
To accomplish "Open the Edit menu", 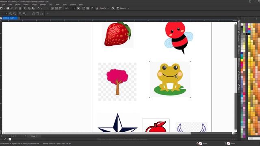I will point(4,4).
